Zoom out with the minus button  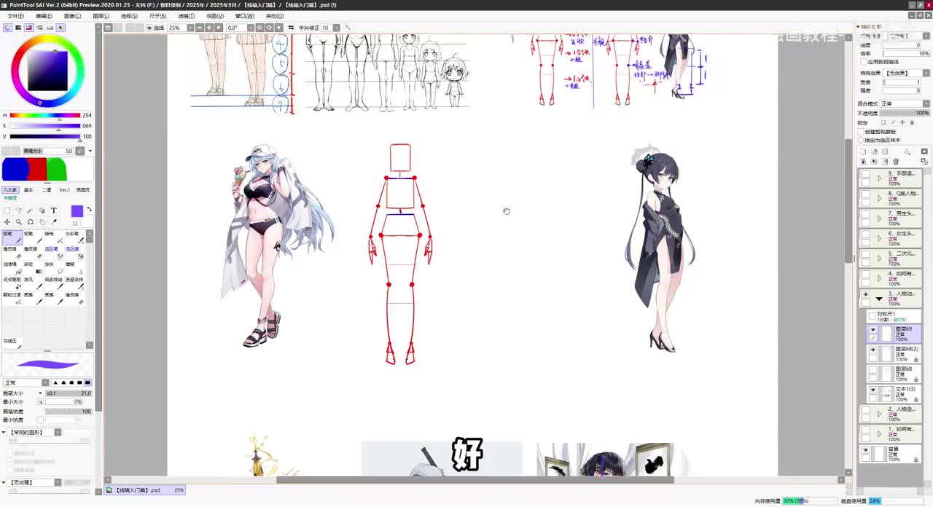200,28
